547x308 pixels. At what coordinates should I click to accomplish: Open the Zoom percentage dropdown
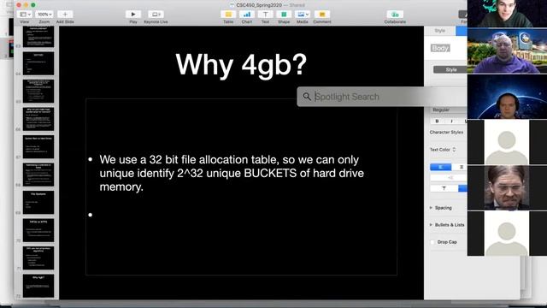pyautogui.click(x=44, y=15)
